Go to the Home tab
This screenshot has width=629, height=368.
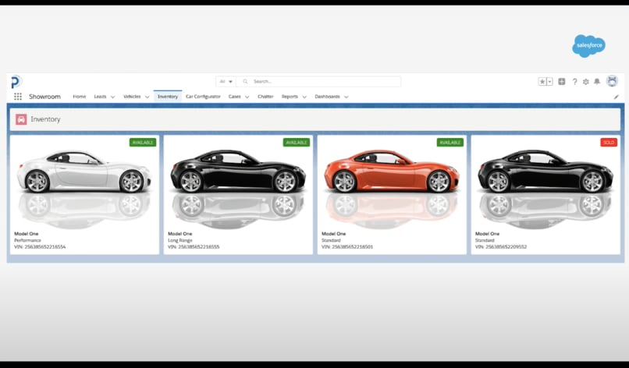(x=80, y=97)
